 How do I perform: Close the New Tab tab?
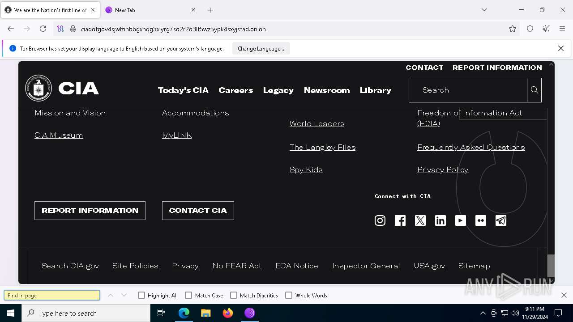click(193, 10)
